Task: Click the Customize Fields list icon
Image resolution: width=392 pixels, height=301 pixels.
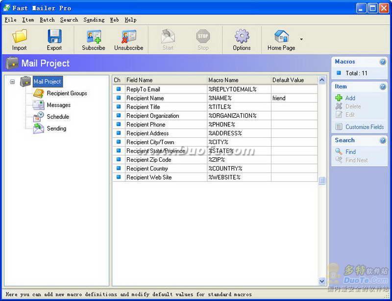Action: (339, 127)
